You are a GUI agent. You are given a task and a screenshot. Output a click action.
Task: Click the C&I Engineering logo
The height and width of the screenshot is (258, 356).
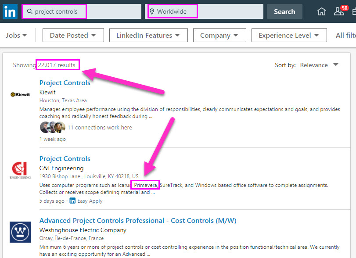tap(20, 170)
